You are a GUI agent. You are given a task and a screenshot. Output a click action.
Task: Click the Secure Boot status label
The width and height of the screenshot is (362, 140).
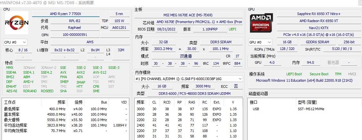point(319,74)
